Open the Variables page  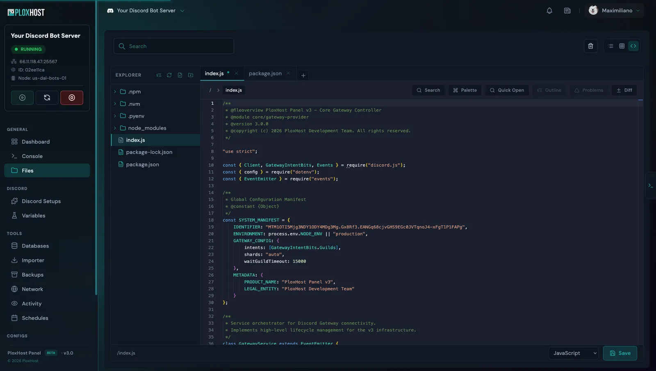pos(47,216)
